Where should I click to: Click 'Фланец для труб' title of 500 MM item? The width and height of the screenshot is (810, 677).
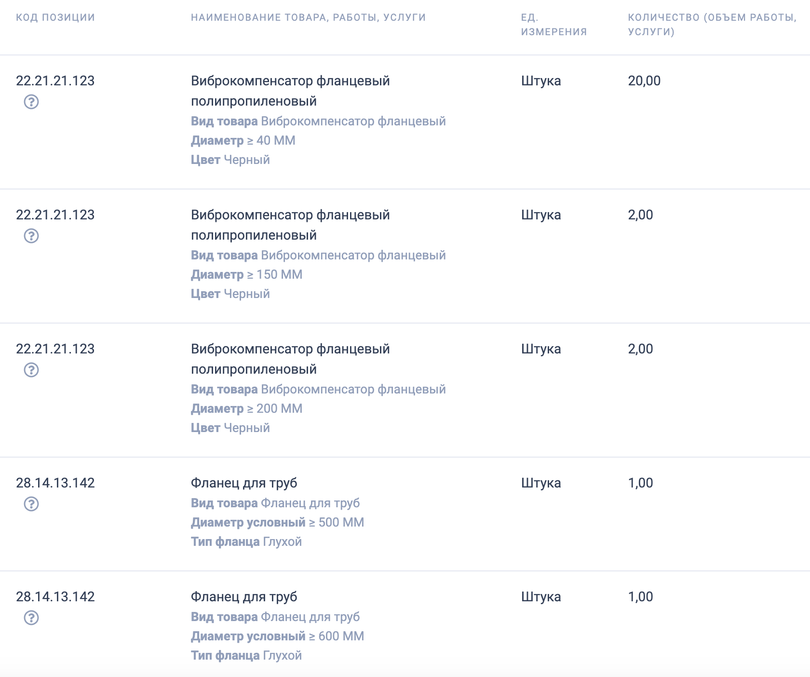pyautogui.click(x=244, y=483)
